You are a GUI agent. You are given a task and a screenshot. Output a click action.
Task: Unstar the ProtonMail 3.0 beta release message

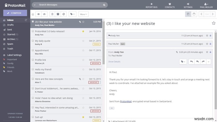click(83, 31)
